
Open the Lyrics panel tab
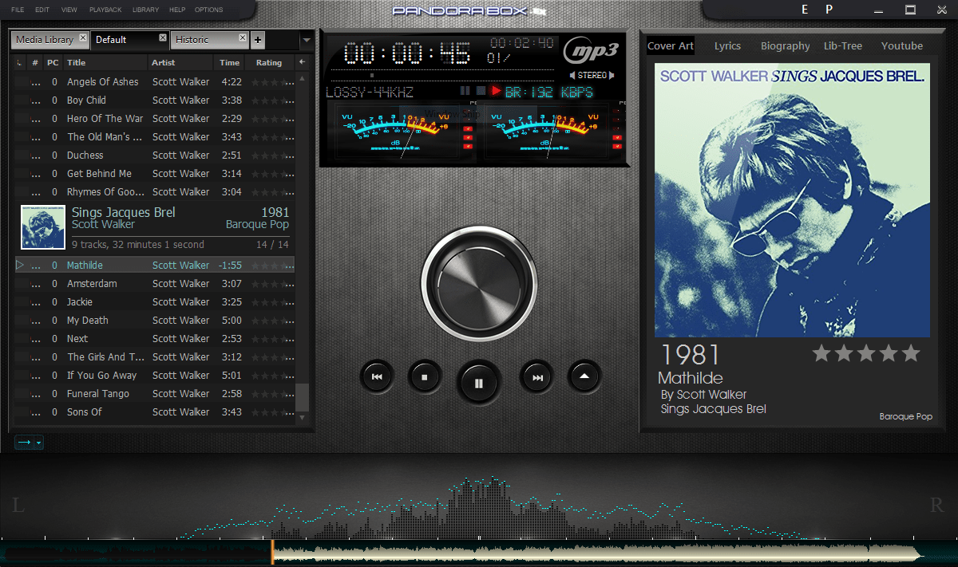(x=727, y=46)
